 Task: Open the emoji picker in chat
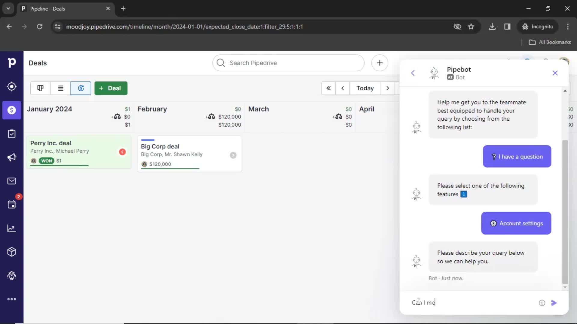pos(542,303)
